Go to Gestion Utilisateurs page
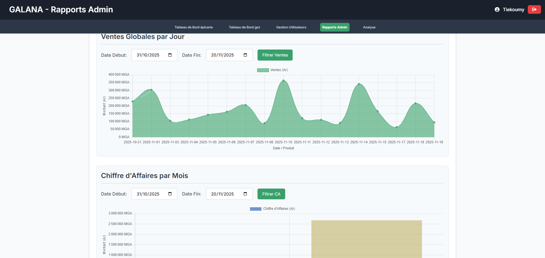 pyautogui.click(x=291, y=27)
